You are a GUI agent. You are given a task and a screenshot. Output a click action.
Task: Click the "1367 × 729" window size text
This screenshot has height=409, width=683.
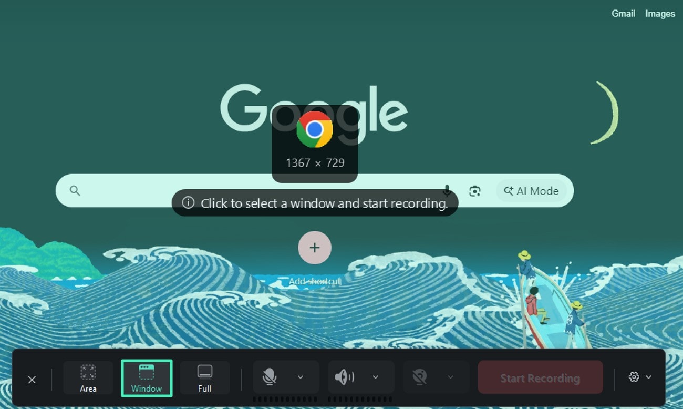tap(315, 163)
